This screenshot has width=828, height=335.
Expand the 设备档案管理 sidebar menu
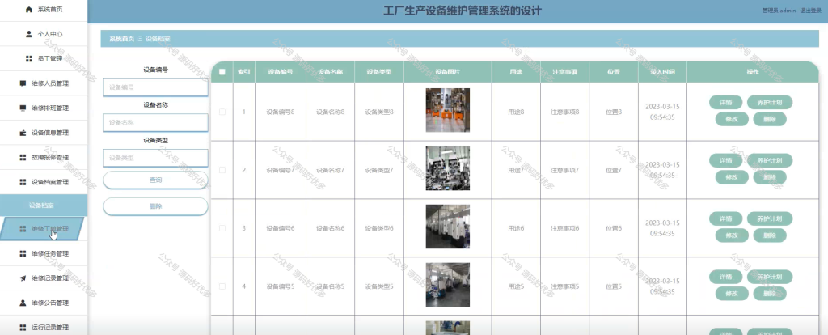coord(44,182)
